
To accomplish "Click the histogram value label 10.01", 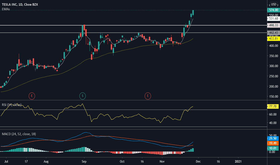I will [x=273, y=148].
